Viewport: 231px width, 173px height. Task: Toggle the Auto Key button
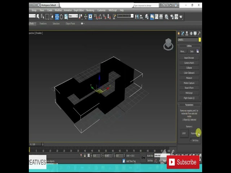click(150, 156)
